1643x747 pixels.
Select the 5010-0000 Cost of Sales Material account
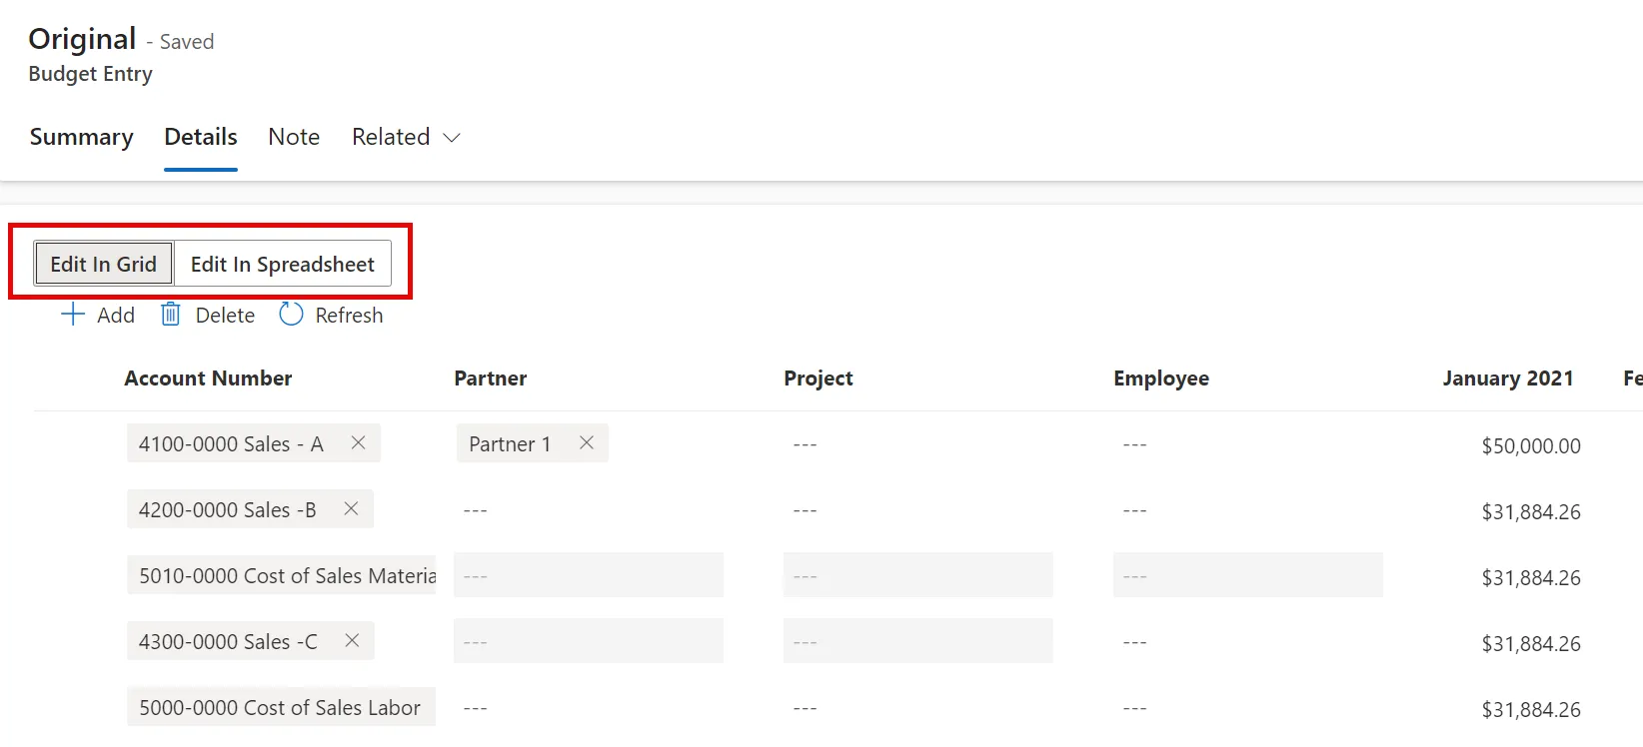[282, 575]
